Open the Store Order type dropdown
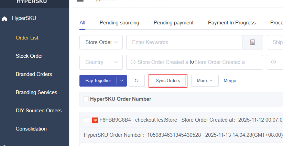This screenshot has height=146, width=283. tap(101, 42)
